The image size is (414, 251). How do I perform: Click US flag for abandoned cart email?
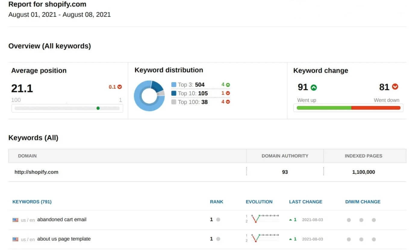click(x=15, y=220)
